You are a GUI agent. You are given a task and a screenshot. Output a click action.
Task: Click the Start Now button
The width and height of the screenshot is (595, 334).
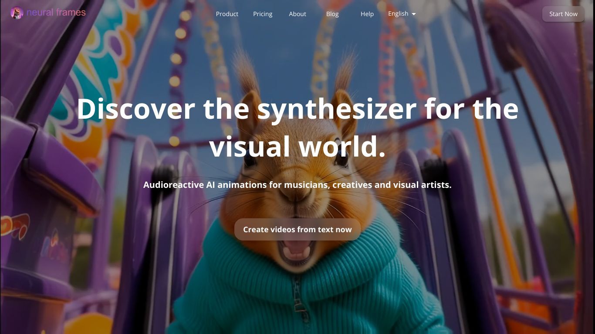pos(563,14)
